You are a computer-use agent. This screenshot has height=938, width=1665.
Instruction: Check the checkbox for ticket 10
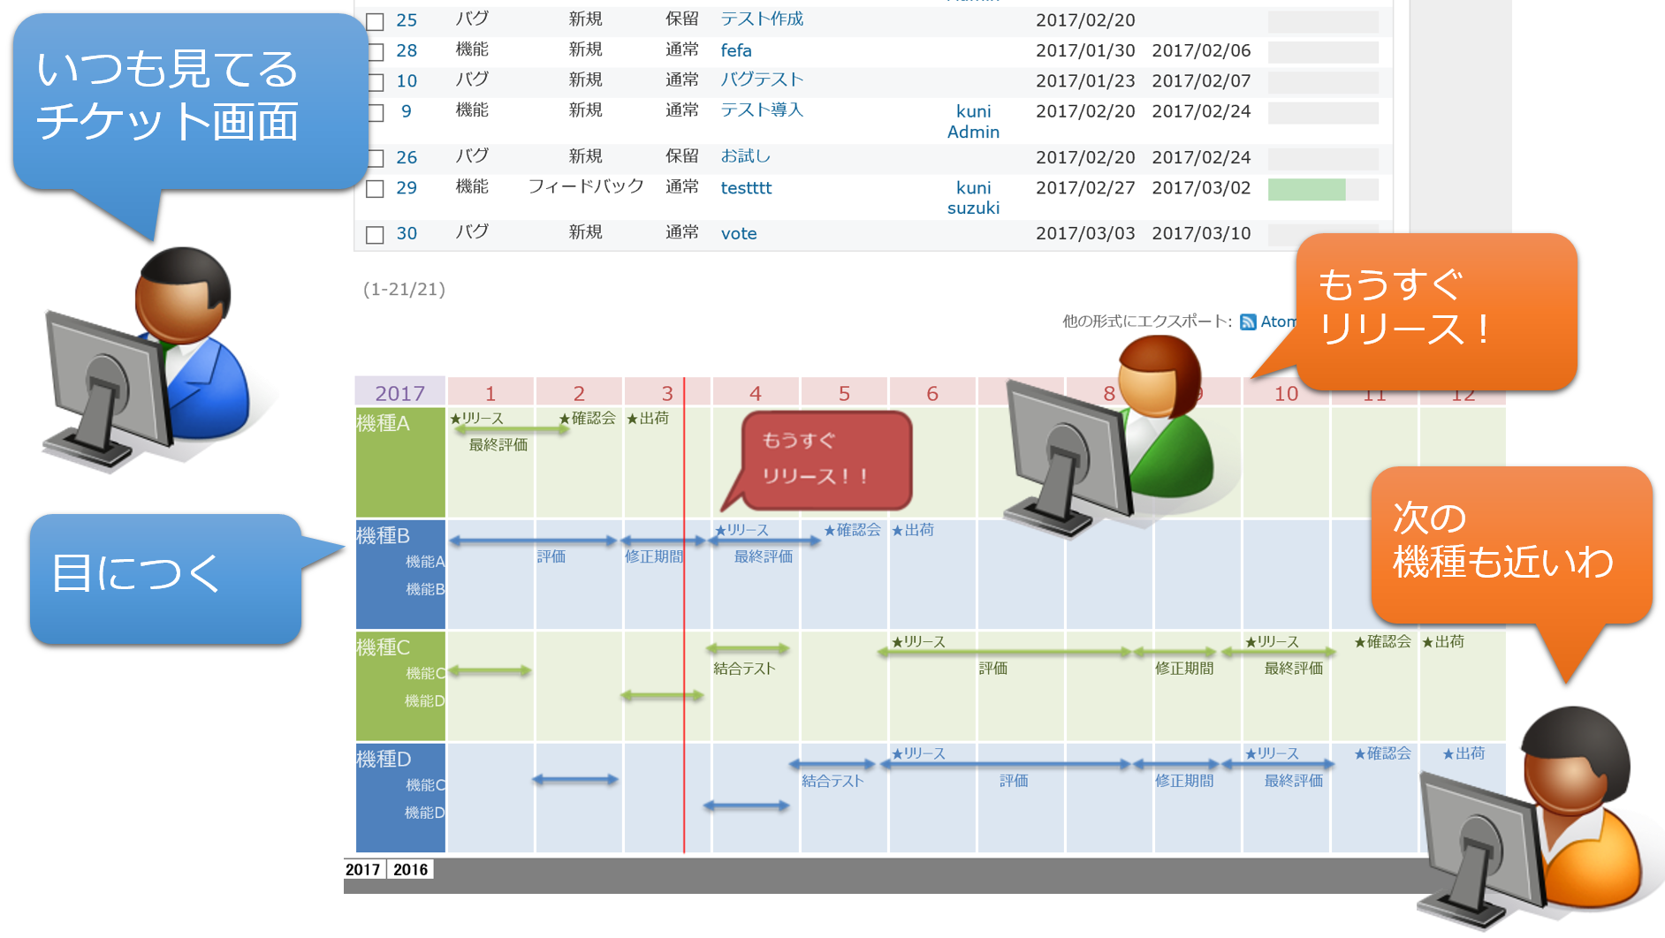tap(375, 79)
